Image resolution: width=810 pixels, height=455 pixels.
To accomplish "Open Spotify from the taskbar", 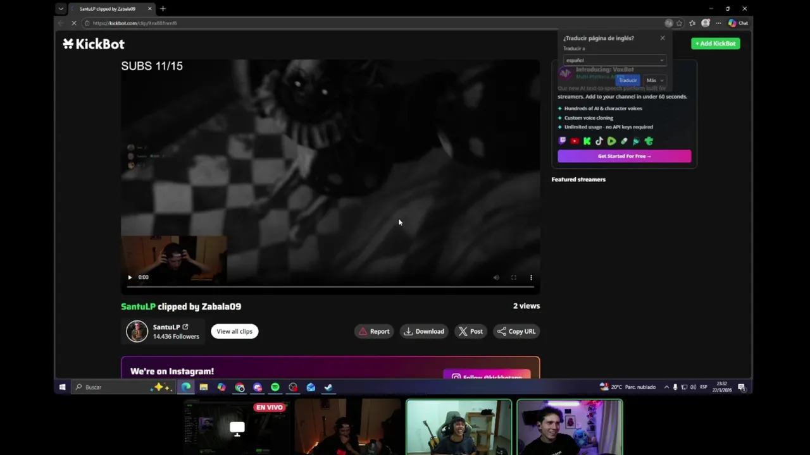I will [275, 387].
